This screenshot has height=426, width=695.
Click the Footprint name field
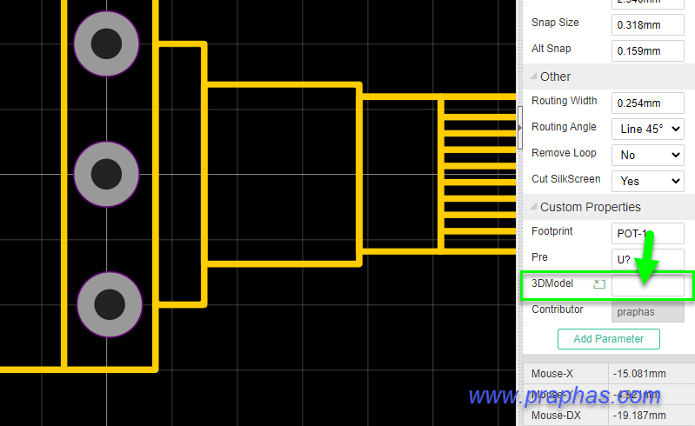647,233
